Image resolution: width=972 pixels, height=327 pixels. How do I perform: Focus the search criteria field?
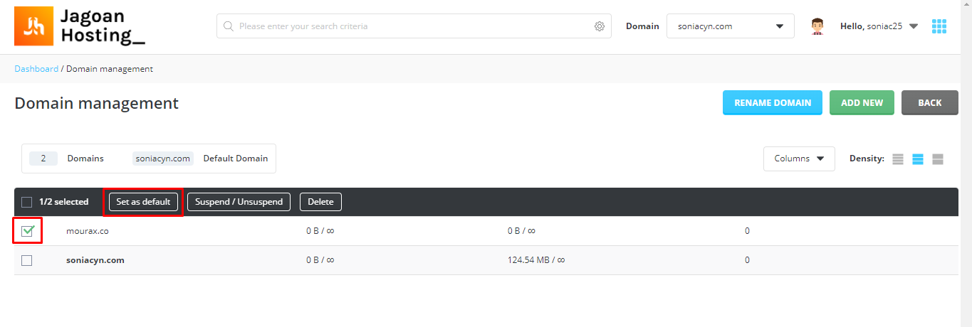click(x=414, y=26)
